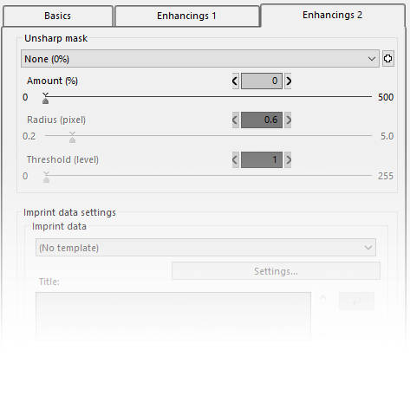Viewport: 410px width, 415px height.
Task: Increase Radius (pixel) with the right arrow
Action: pyautogui.click(x=288, y=120)
